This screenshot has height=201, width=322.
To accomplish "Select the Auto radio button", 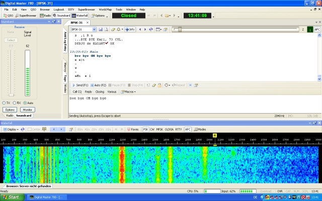I will coord(27,103).
